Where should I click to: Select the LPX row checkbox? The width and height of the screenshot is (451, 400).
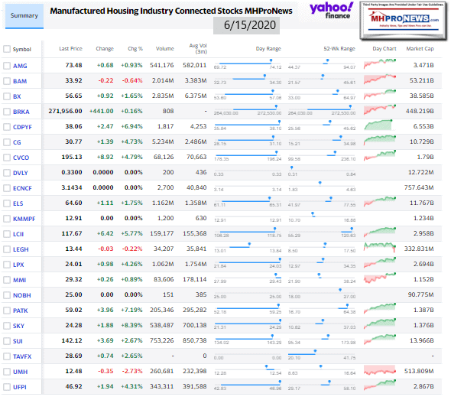coord(7,264)
